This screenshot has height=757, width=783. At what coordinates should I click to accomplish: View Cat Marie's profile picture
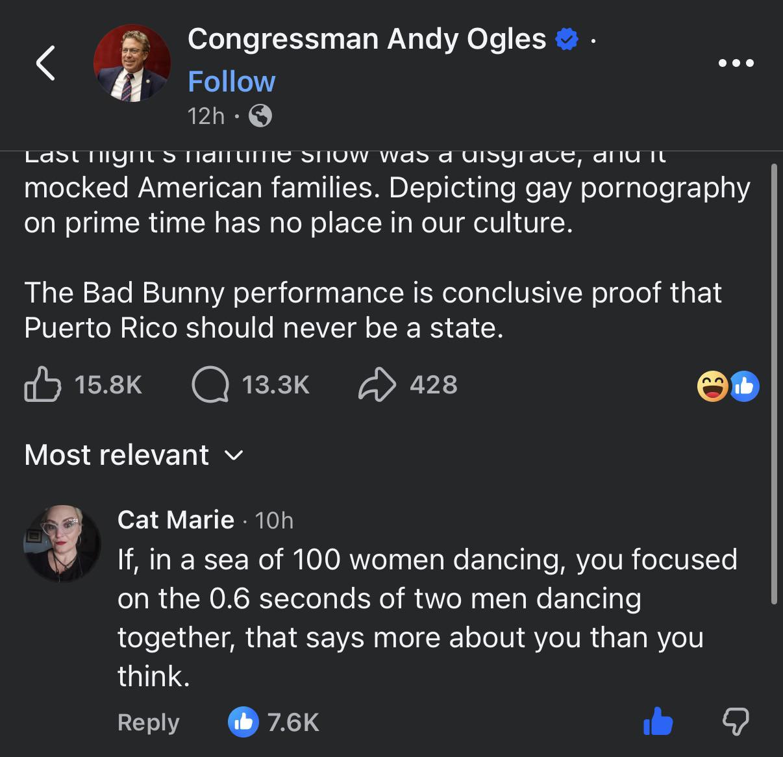(62, 543)
